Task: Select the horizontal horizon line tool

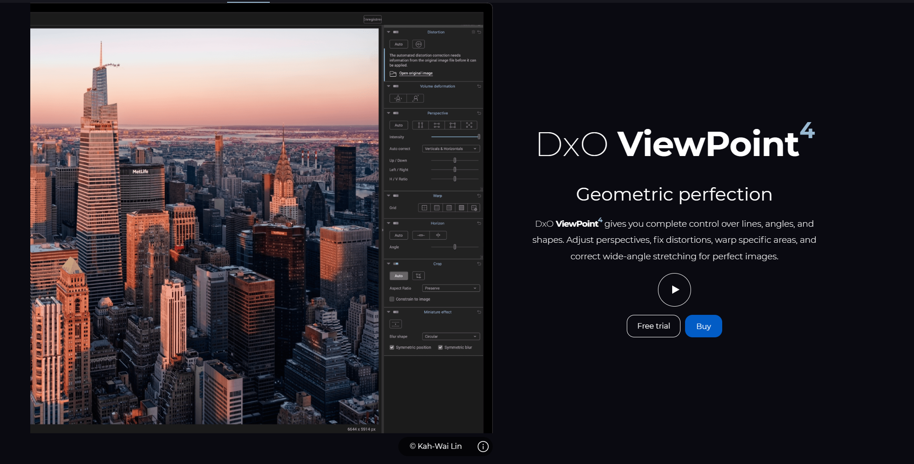Action: point(421,235)
